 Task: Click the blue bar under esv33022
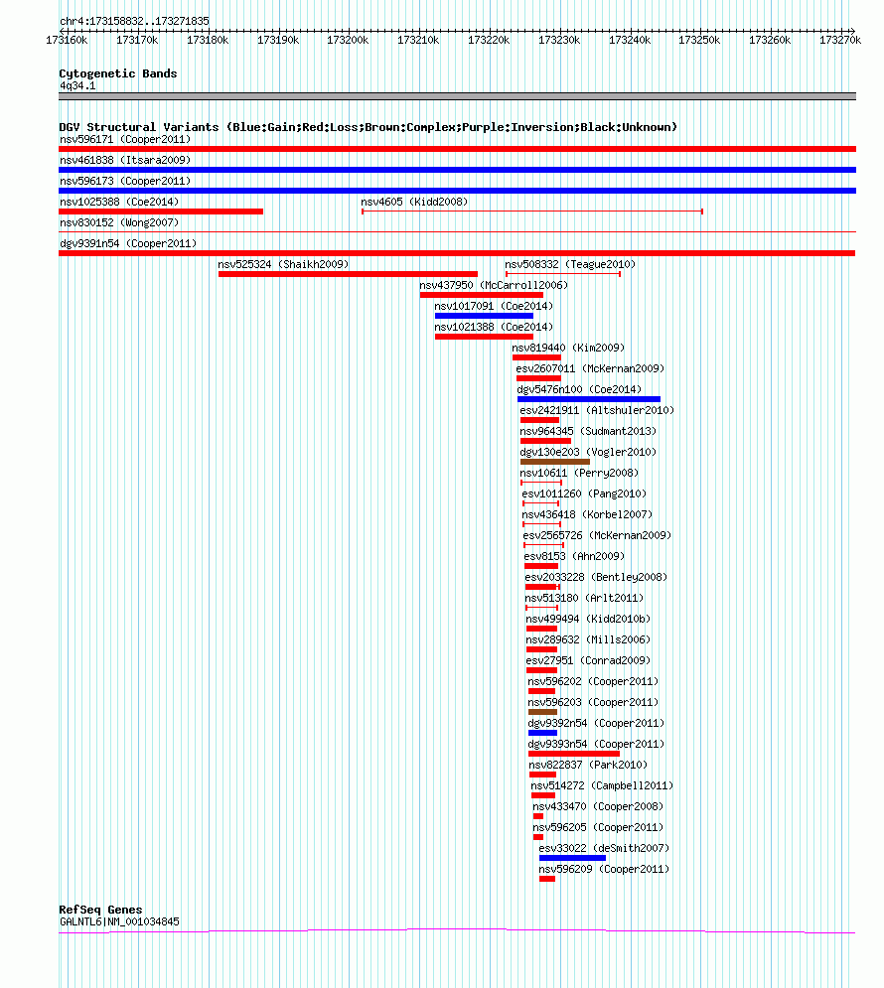pyautogui.click(x=572, y=858)
